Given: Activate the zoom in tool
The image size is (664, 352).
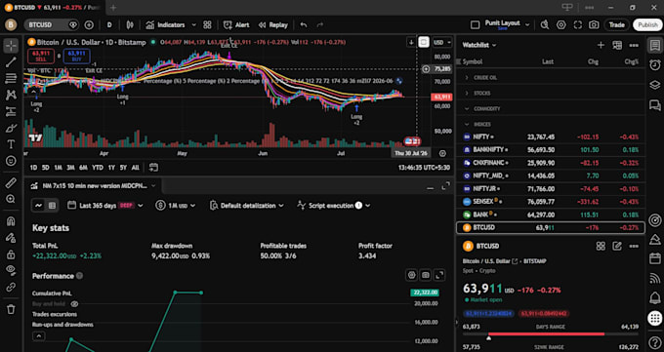Looking at the screenshot, I should click(x=11, y=199).
